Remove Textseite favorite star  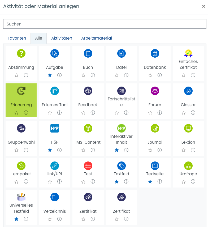pyautogui.click(x=150, y=182)
